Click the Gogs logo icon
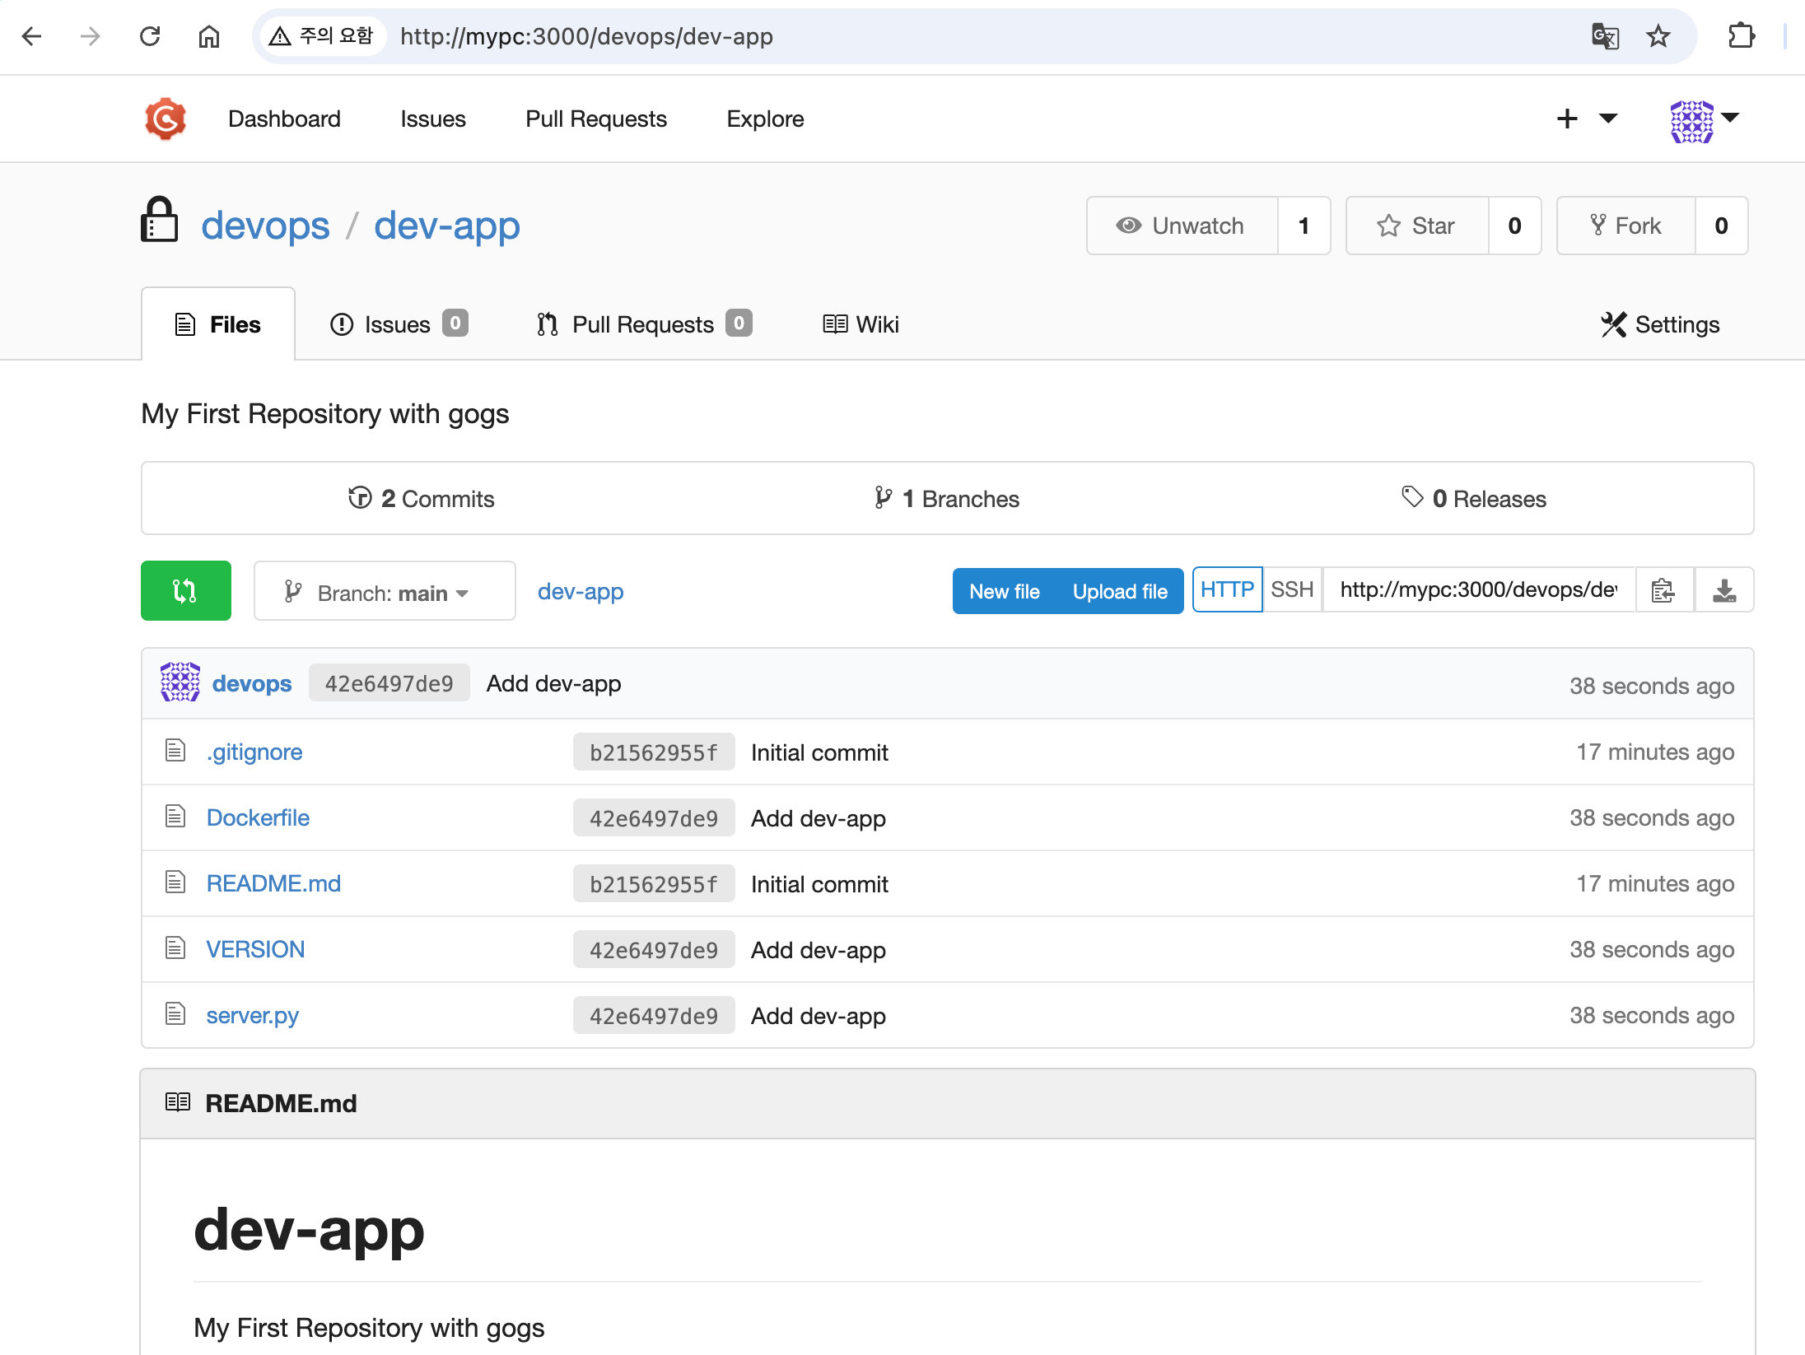This screenshot has height=1355, width=1805. [166, 119]
